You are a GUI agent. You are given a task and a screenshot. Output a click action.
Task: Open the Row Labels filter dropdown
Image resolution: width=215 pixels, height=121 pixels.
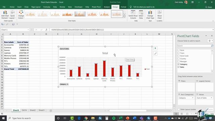(16, 42)
